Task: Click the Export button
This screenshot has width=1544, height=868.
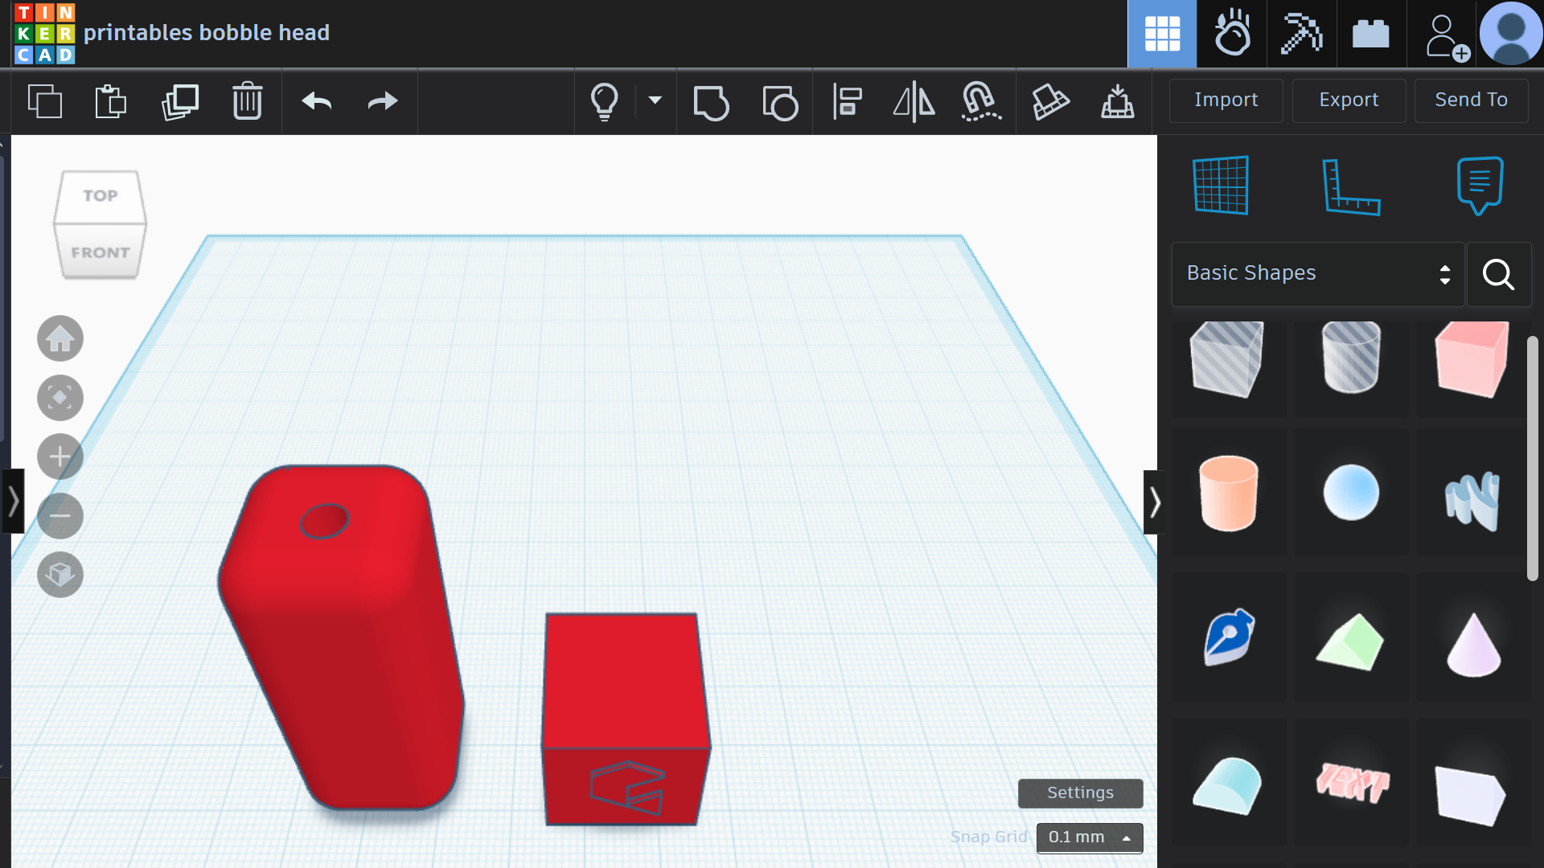Action: point(1349,100)
